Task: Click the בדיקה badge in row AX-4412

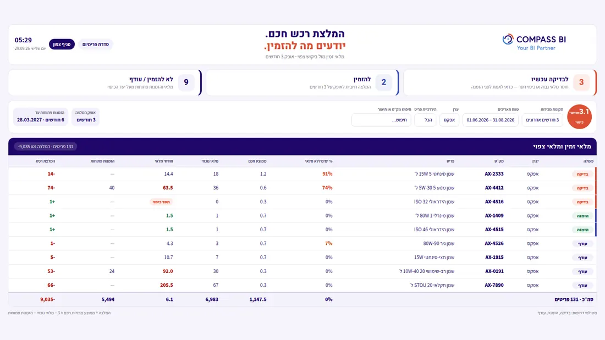Action: [x=582, y=188]
